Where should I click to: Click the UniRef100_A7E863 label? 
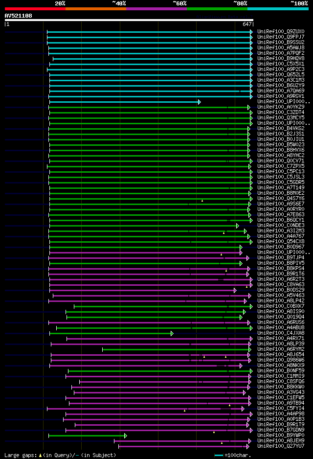tap(281, 214)
